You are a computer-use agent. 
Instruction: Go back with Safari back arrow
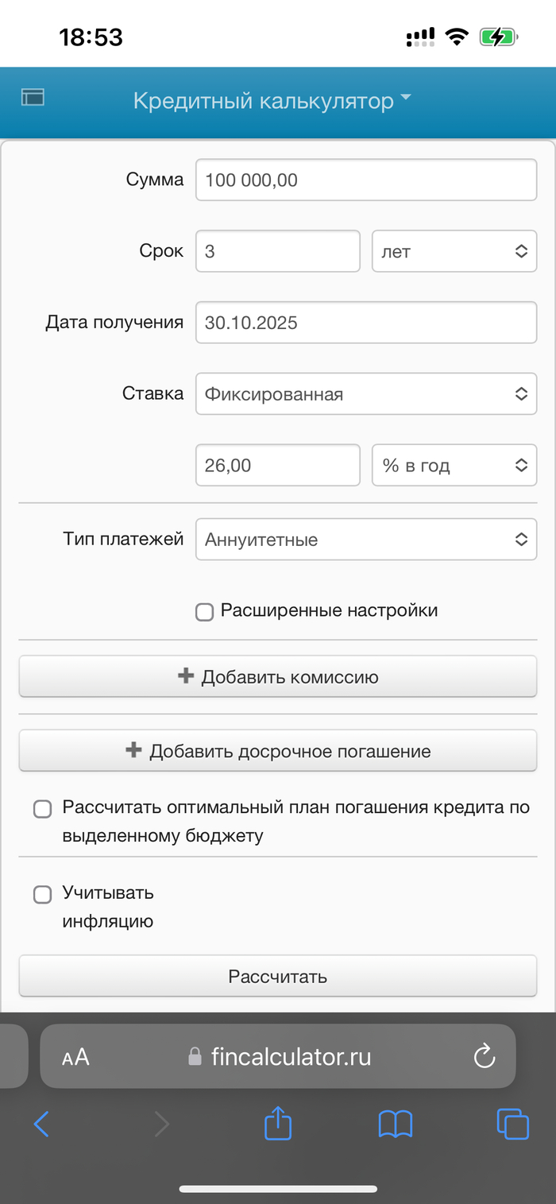pyautogui.click(x=42, y=1124)
